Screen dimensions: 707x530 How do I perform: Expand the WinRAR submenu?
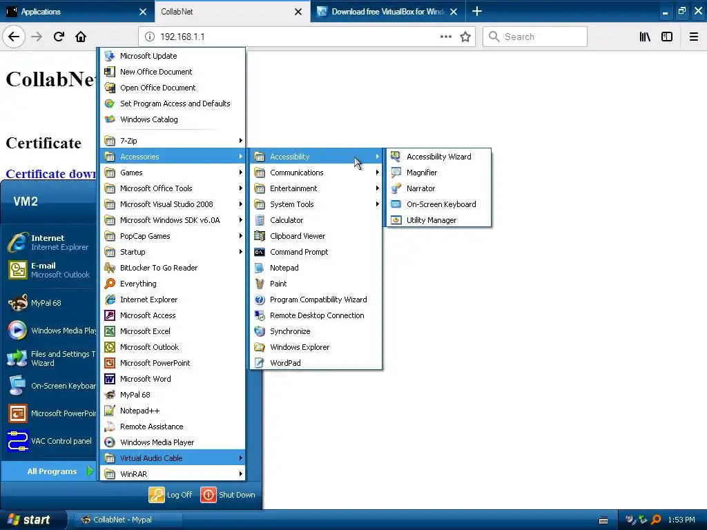point(173,473)
